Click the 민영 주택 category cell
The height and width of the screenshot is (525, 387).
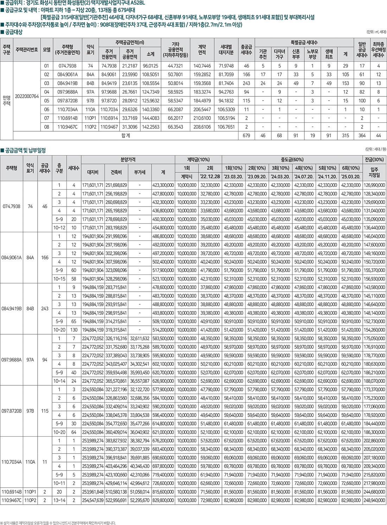7,100
